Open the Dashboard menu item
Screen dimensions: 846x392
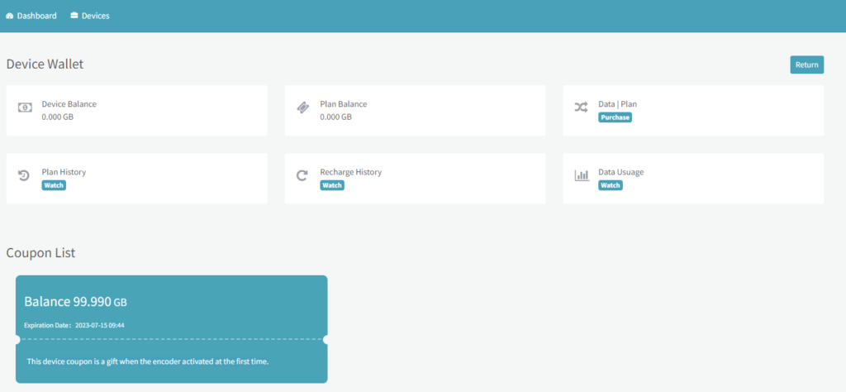point(36,16)
